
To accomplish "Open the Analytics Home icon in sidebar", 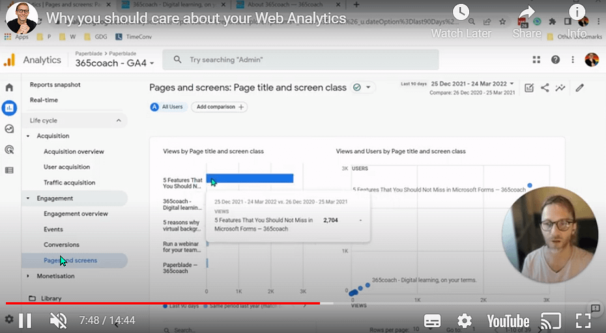I will [x=9, y=87].
